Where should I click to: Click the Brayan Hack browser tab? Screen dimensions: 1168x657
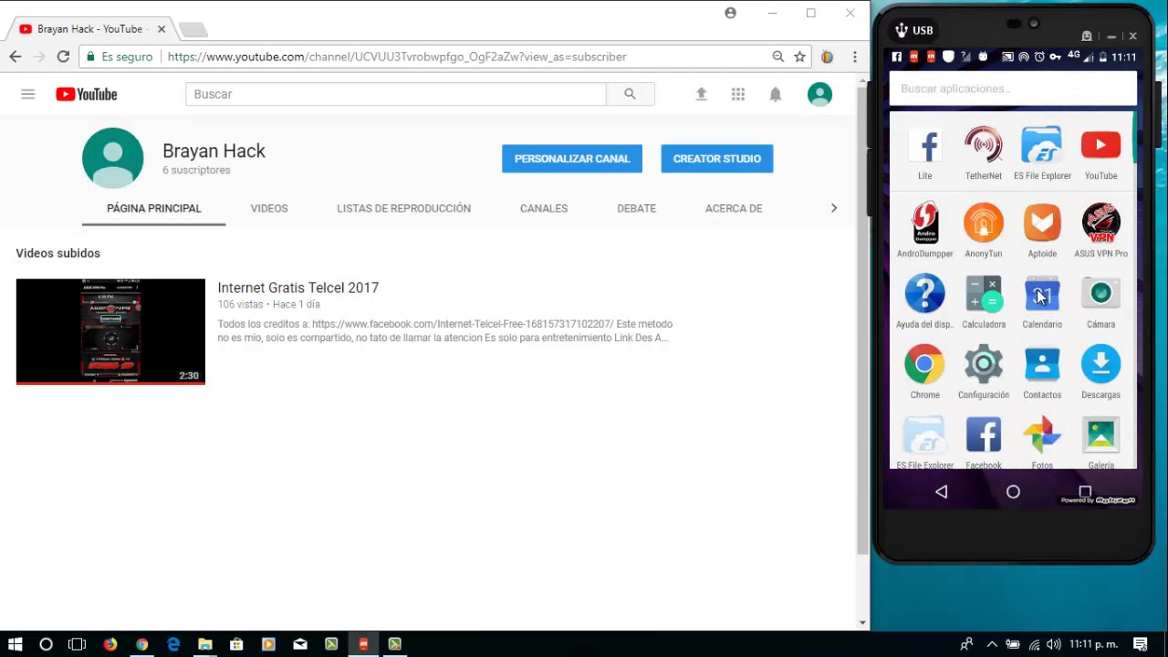pos(89,29)
